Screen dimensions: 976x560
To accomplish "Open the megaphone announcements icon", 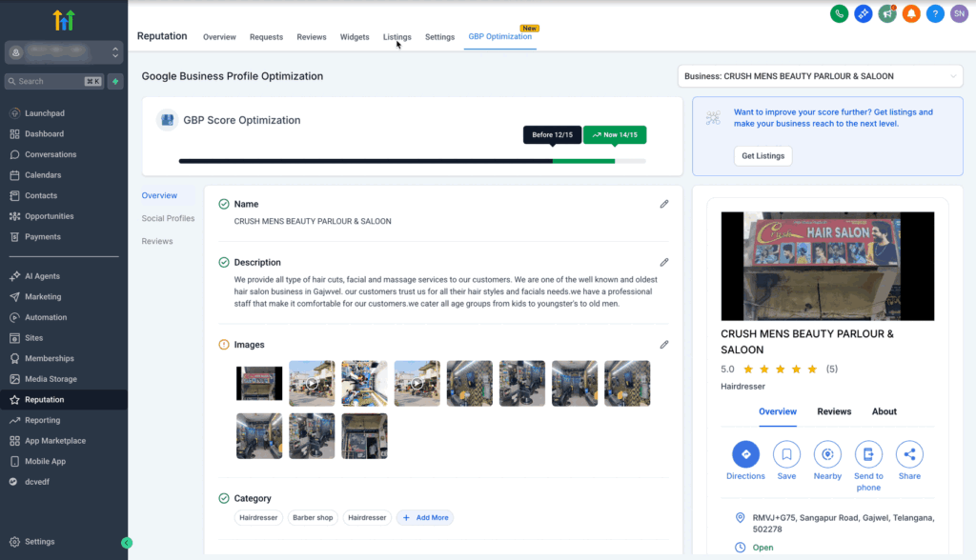I will point(887,13).
